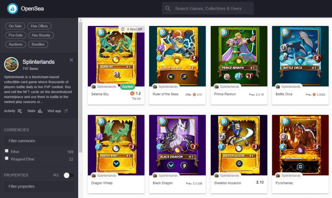Image resolution: width=332 pixels, height=198 pixels.
Task: Click the search magnifier icon
Action: (x=168, y=8)
